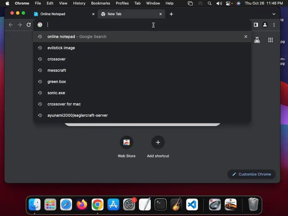
Task: Open System Preferences from the Dock
Action: pos(129,204)
